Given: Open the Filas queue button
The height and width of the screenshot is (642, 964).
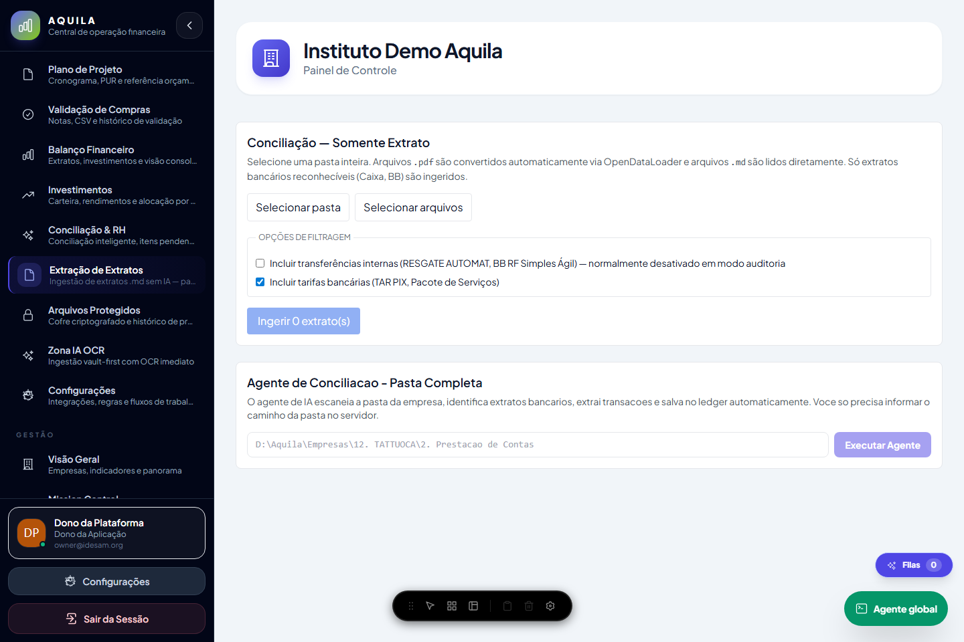Looking at the screenshot, I should (914, 565).
